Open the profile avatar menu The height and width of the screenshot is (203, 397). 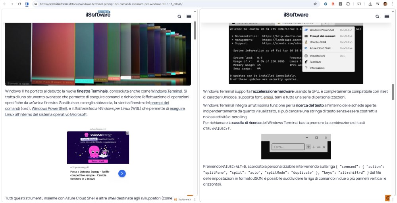pyautogui.click(x=385, y=4)
